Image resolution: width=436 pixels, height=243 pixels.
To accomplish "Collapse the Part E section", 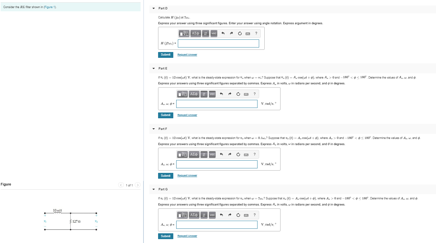I will pyautogui.click(x=154, y=69).
